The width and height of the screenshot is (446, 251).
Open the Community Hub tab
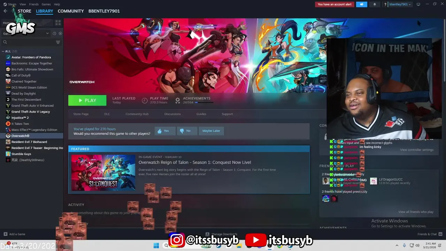(x=137, y=114)
